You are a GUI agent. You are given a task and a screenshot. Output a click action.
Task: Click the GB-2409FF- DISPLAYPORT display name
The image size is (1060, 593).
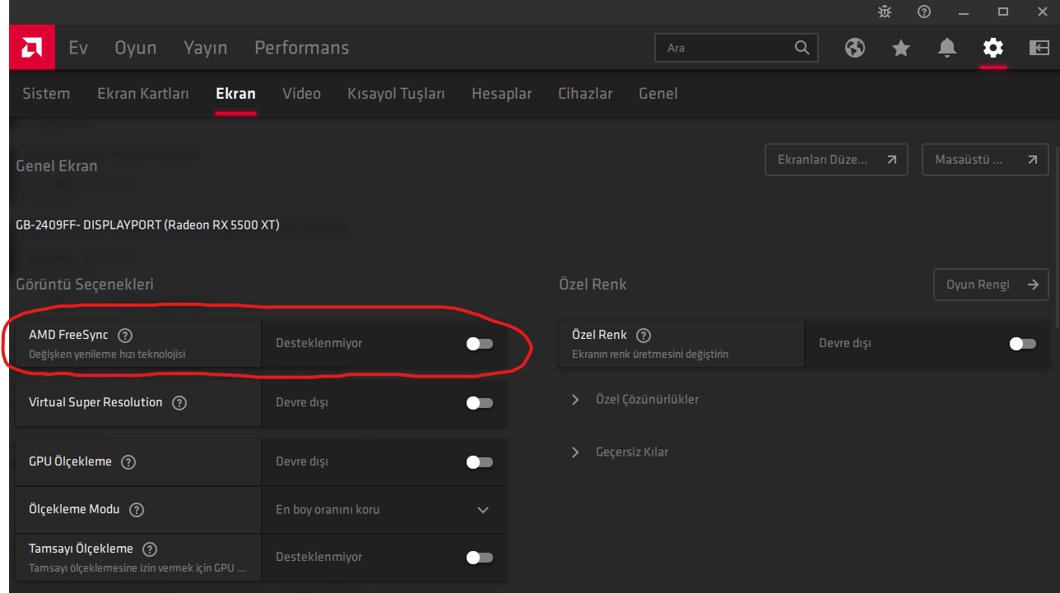coord(147,225)
